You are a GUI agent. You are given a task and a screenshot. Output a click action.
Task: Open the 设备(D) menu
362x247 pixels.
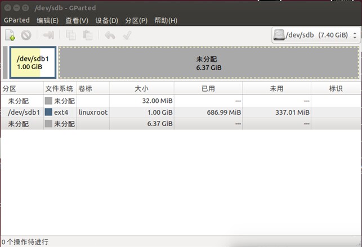[x=106, y=20]
